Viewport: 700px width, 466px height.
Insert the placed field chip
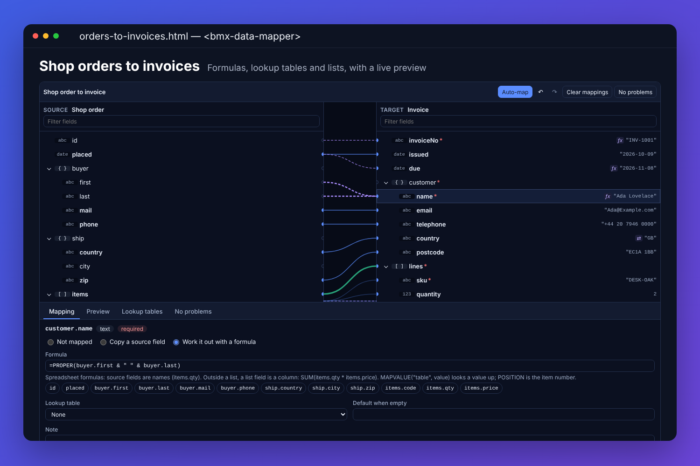coord(75,388)
